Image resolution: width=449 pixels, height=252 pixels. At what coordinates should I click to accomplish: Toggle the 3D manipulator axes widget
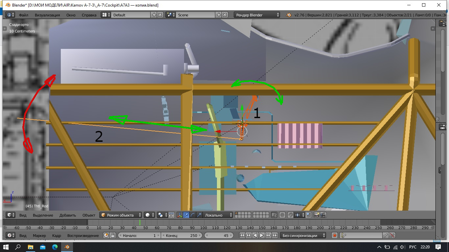click(x=180, y=215)
